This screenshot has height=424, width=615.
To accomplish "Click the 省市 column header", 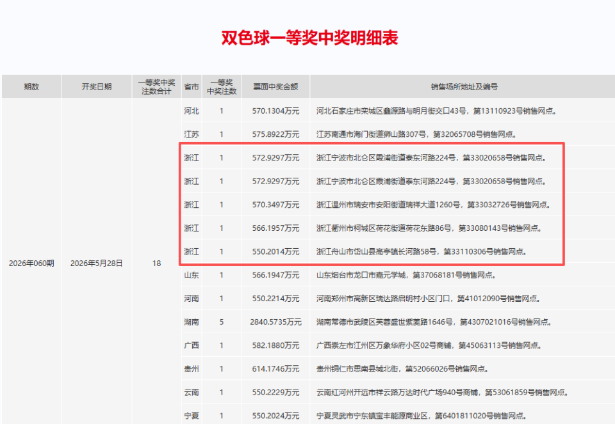I will [x=192, y=86].
